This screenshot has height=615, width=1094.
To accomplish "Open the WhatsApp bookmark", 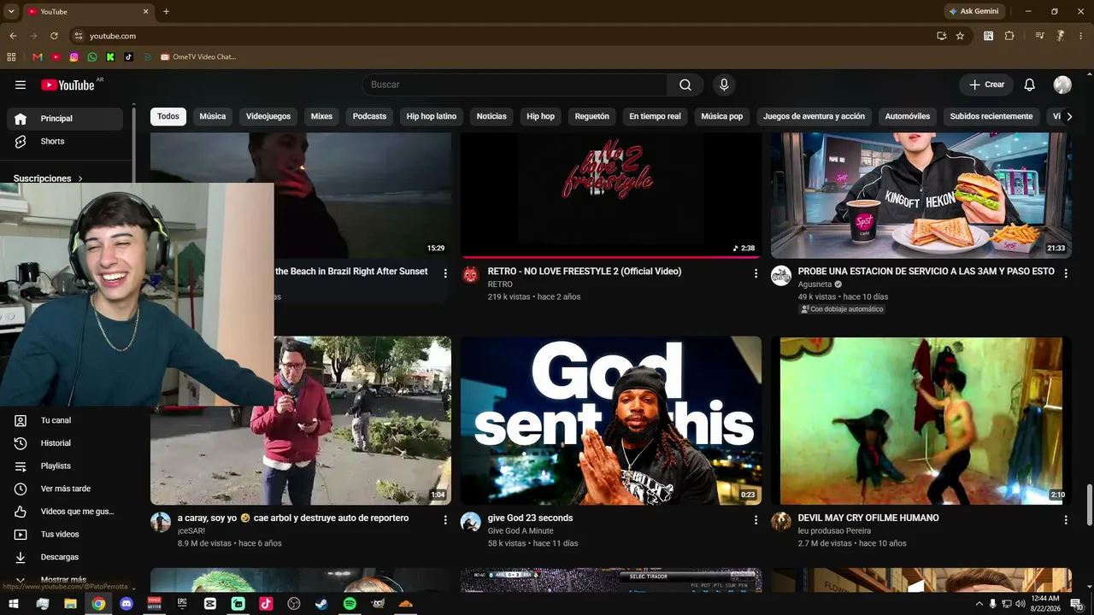I will 92,57.
